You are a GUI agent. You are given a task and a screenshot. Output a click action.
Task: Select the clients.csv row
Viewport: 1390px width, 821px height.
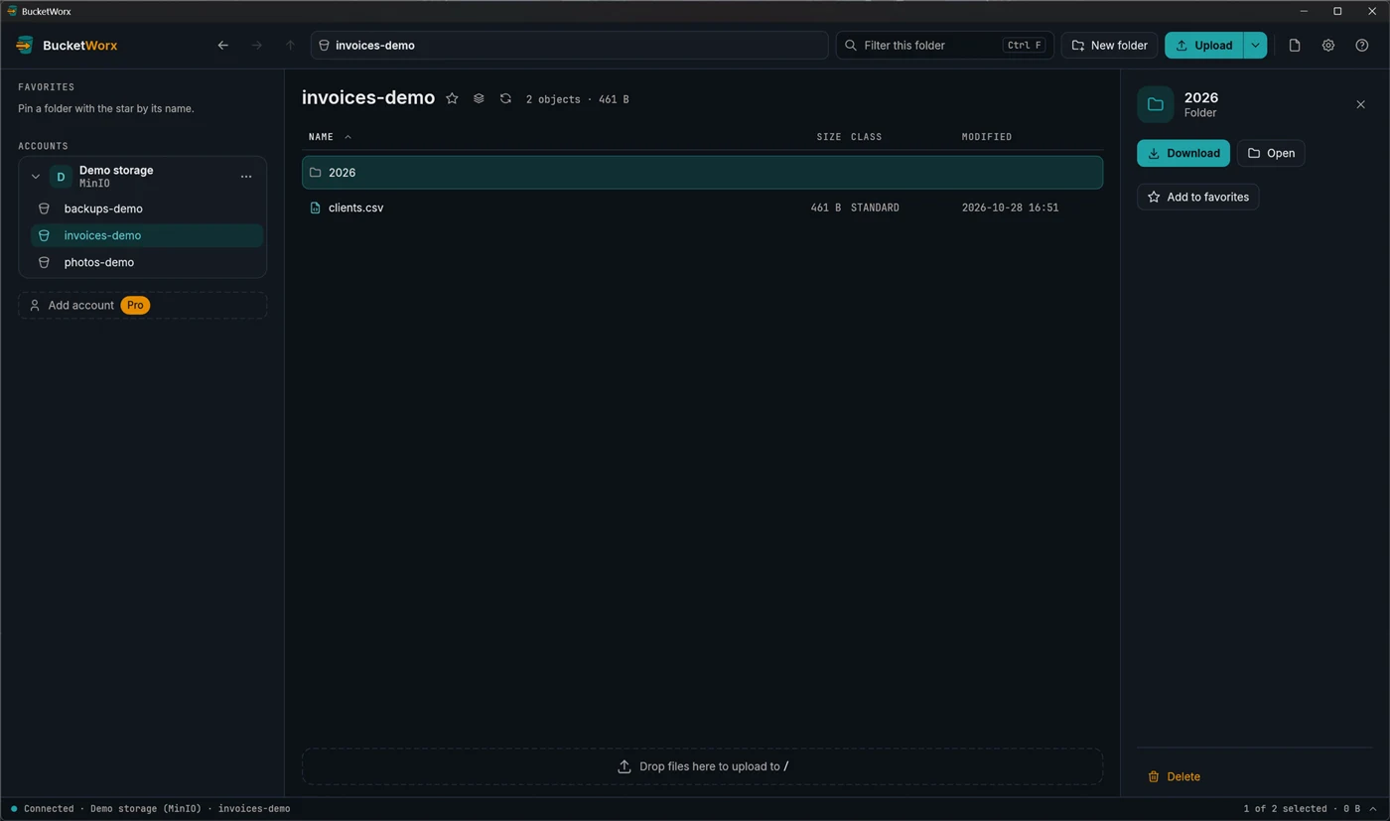[x=702, y=207]
